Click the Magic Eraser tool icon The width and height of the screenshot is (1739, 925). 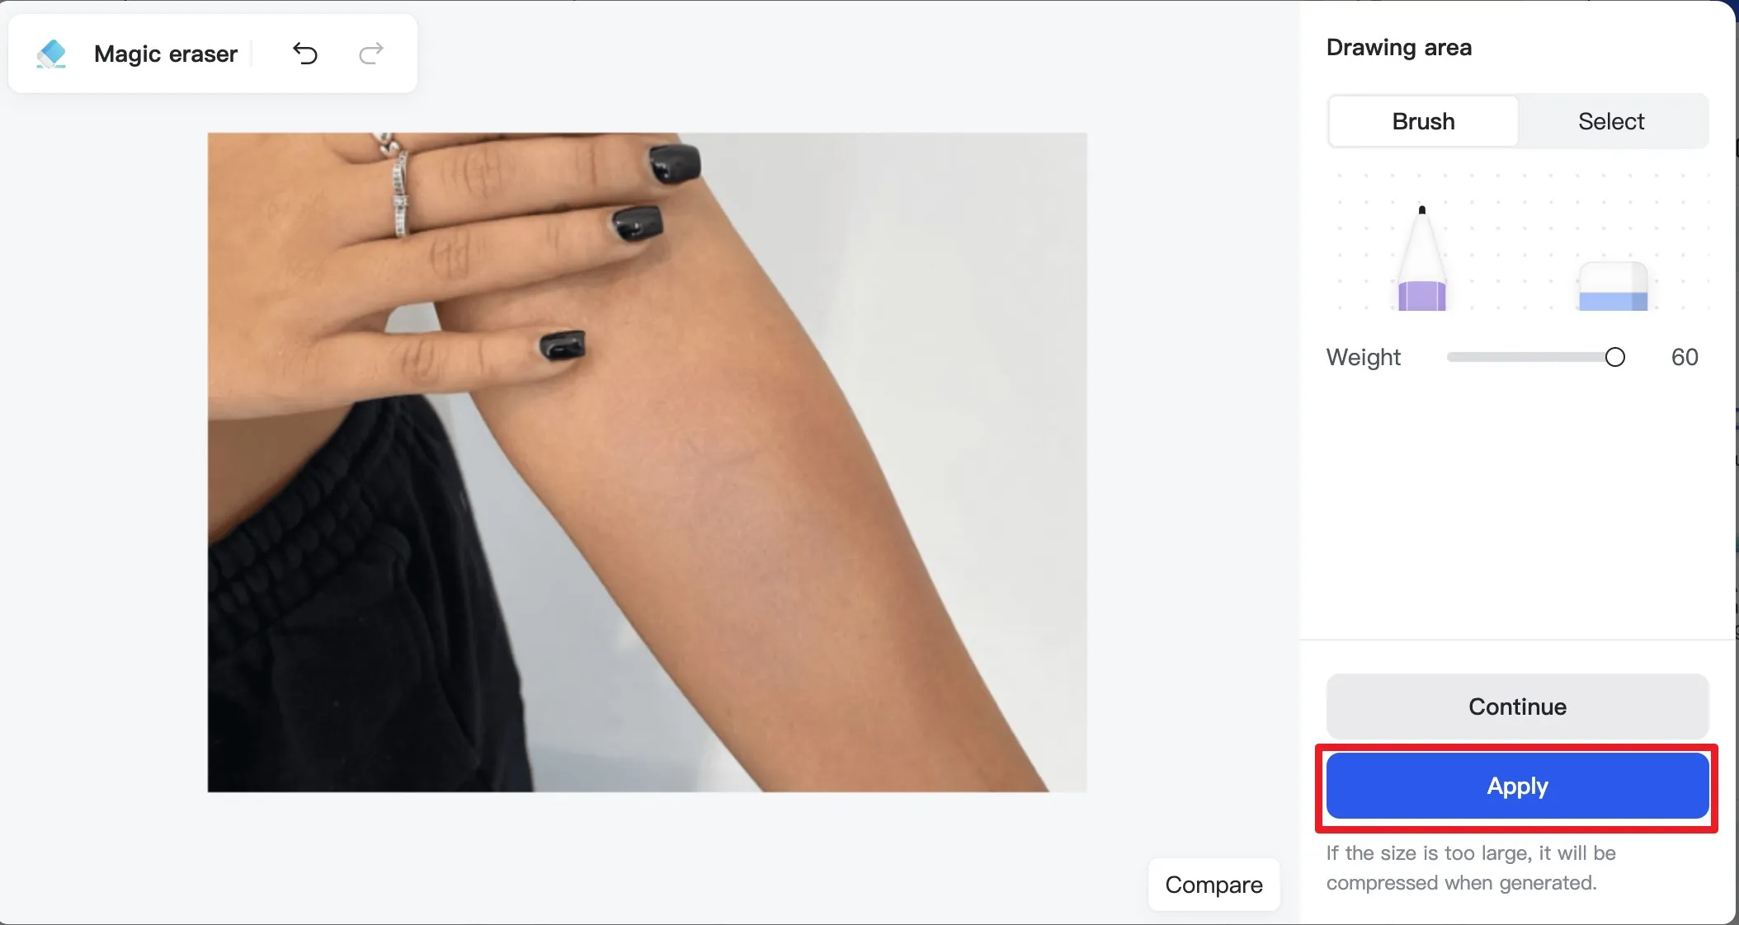49,52
